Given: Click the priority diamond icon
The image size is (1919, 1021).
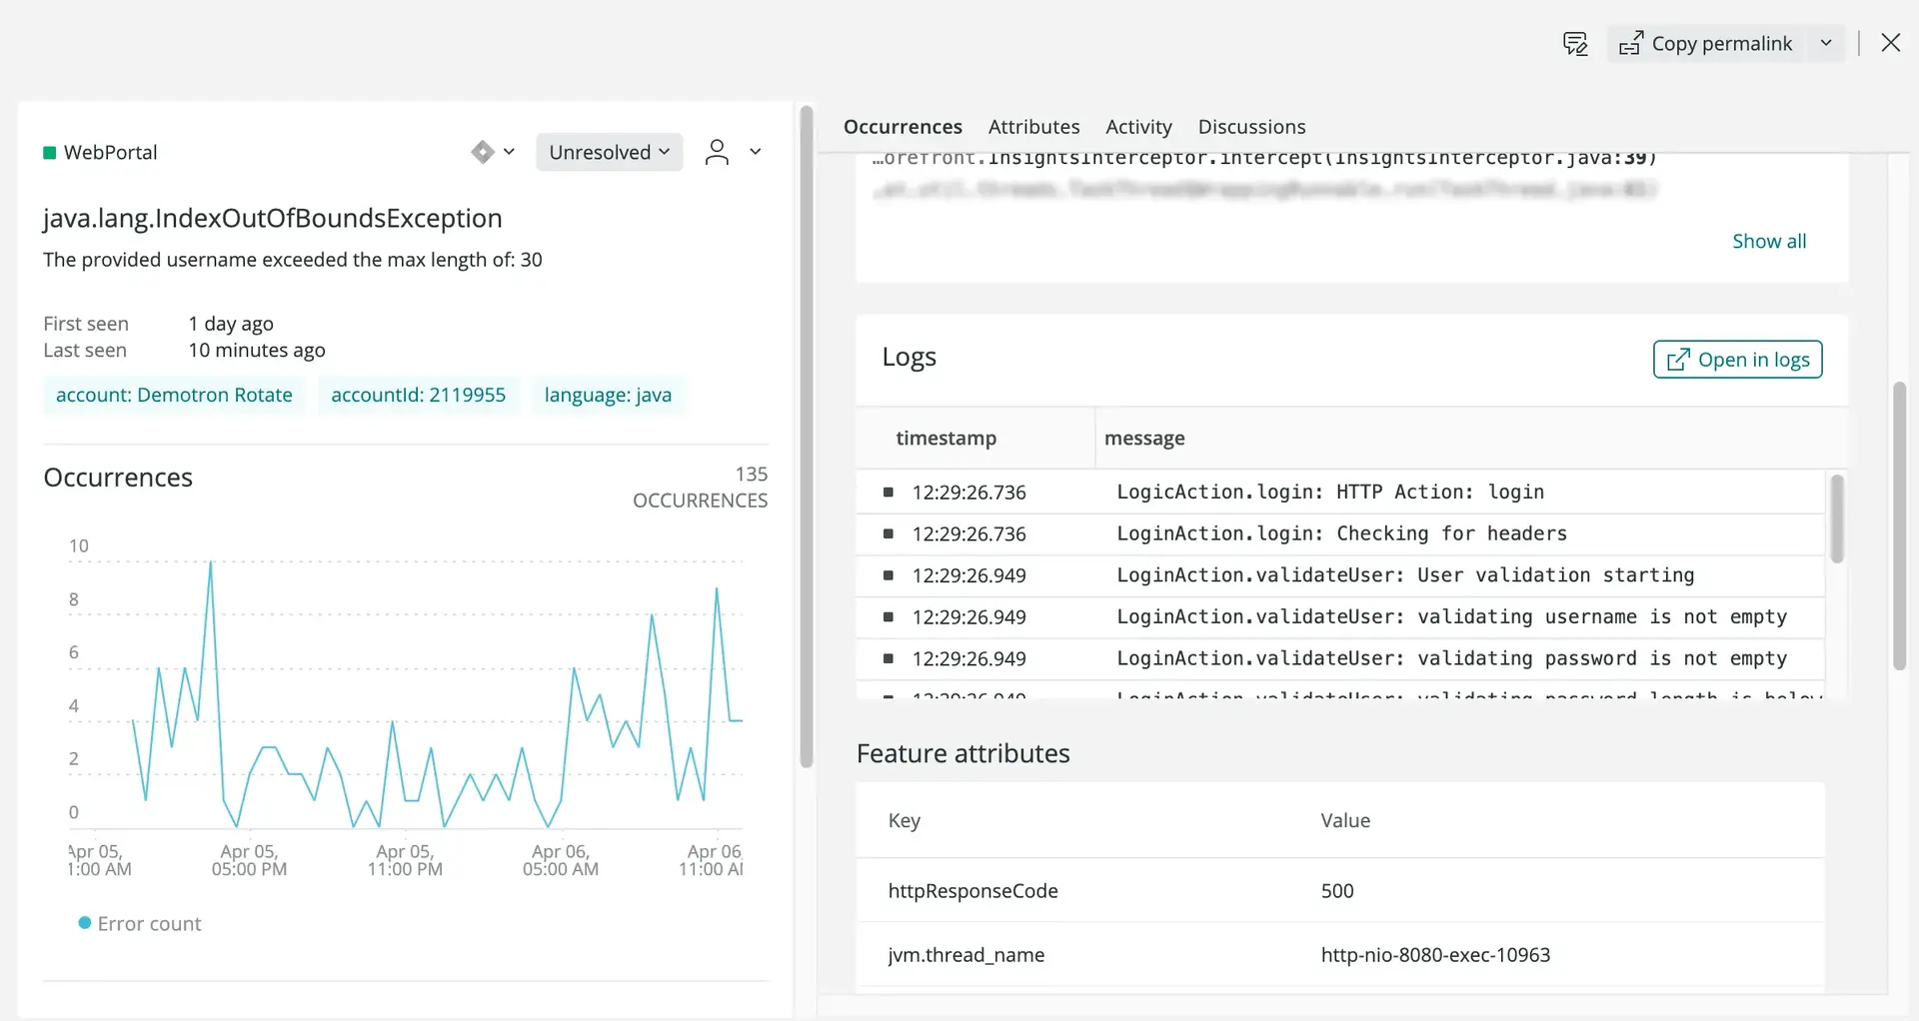Looking at the screenshot, I should (x=483, y=152).
